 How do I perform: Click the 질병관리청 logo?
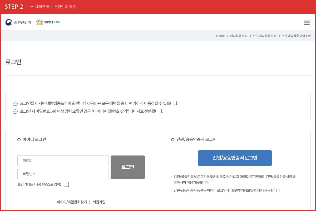pos(18,22)
